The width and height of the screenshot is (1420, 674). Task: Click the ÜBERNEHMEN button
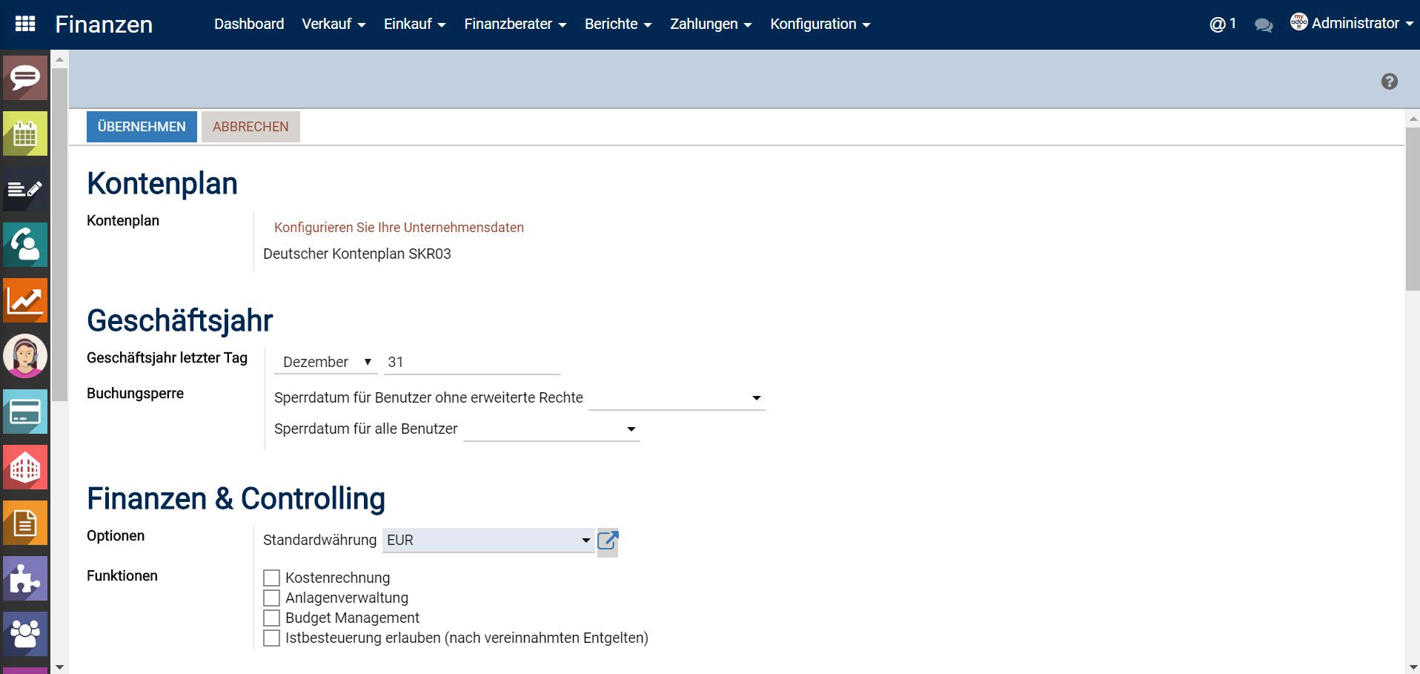click(141, 126)
